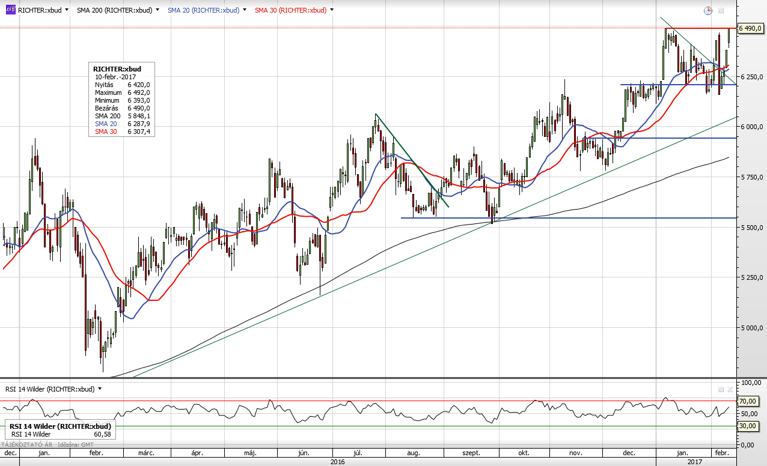Click the 100,00 RSI axis label
The height and width of the screenshot is (466, 767).
coord(751,383)
